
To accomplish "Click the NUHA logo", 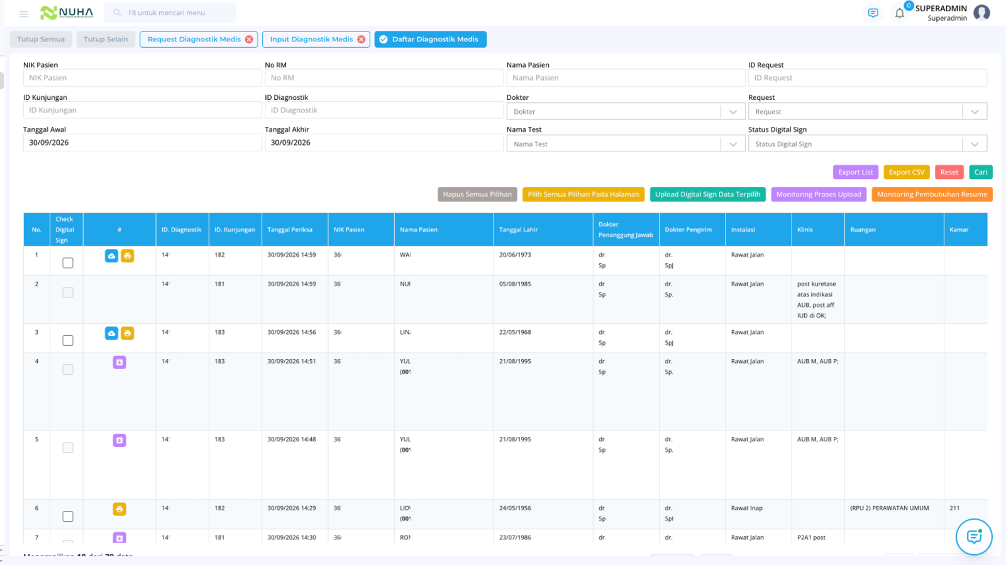I will (x=67, y=13).
